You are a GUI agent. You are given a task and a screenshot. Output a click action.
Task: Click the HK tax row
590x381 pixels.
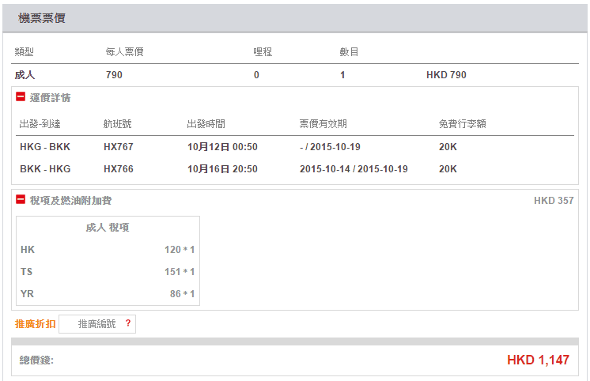click(x=108, y=250)
